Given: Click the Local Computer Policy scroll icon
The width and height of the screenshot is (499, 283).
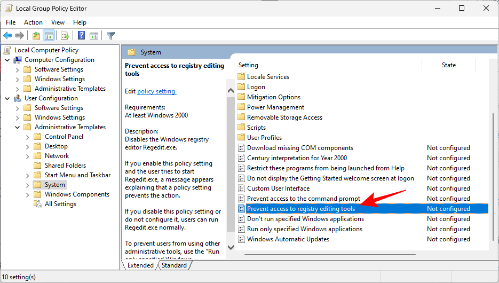Looking at the screenshot, I should pos(7,50).
